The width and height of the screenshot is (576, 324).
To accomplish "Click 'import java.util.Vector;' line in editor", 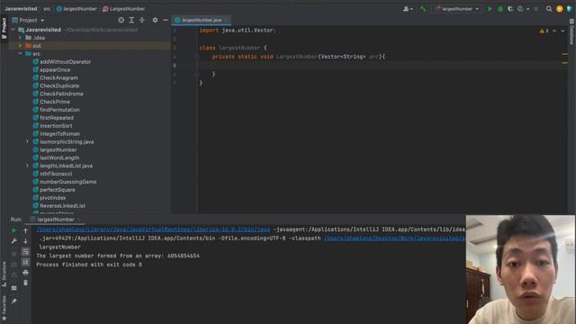I will pos(238,31).
